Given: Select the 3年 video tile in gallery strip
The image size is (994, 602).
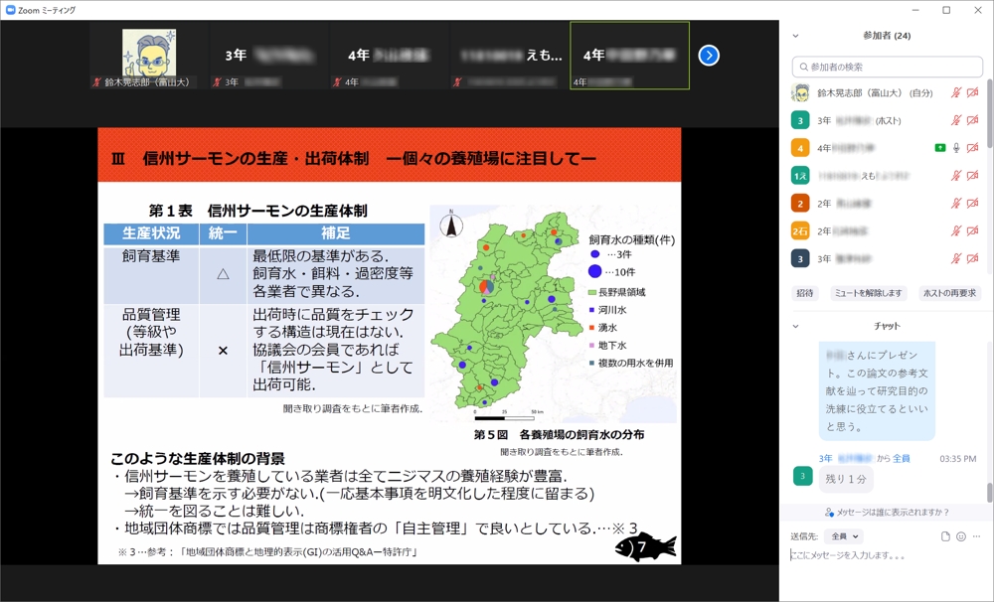Looking at the screenshot, I should coord(269,56).
